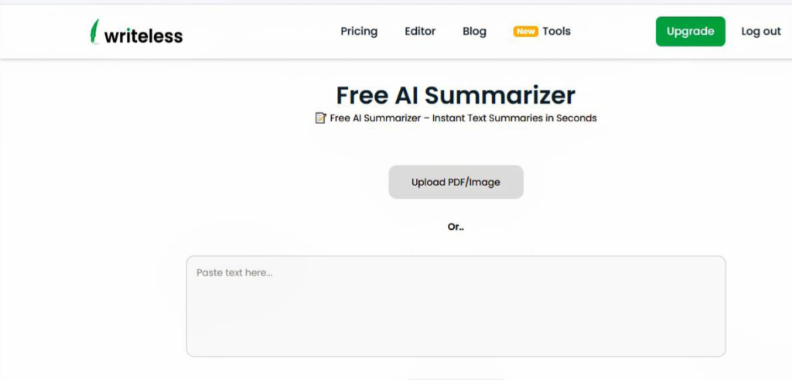
Task: Click the memo emoji icon beside the subtitle
Action: pos(320,118)
